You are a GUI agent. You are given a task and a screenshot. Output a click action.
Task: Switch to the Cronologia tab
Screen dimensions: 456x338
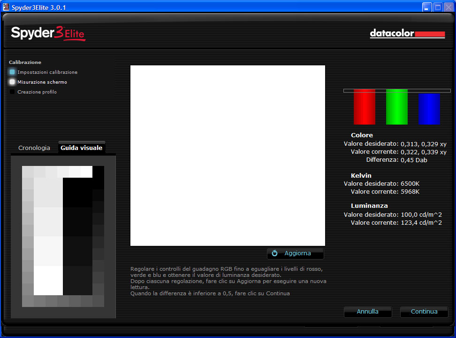pyautogui.click(x=34, y=148)
